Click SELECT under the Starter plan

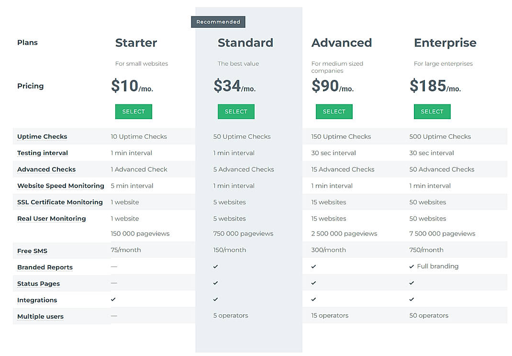tap(134, 111)
